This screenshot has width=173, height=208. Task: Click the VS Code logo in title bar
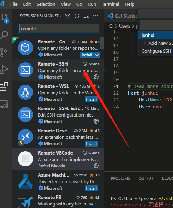point(2,4)
